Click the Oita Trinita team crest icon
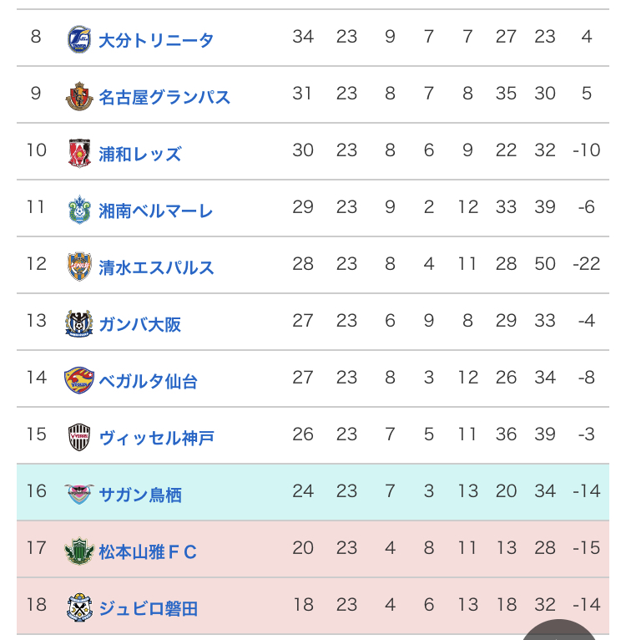 (79, 39)
